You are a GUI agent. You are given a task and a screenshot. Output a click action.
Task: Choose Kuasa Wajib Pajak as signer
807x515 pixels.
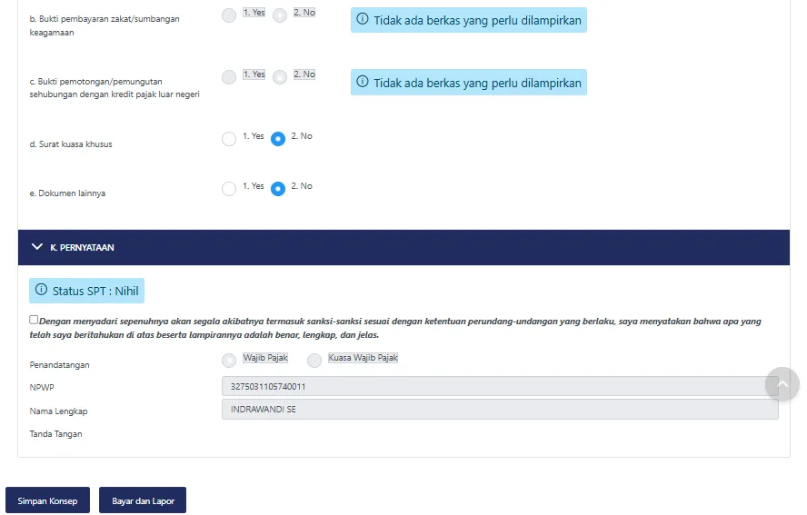pyautogui.click(x=314, y=361)
